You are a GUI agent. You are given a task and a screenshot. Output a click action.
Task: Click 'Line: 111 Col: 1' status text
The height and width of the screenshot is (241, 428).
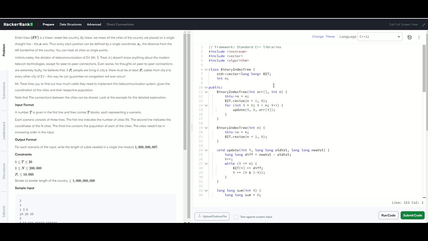click(x=408, y=203)
